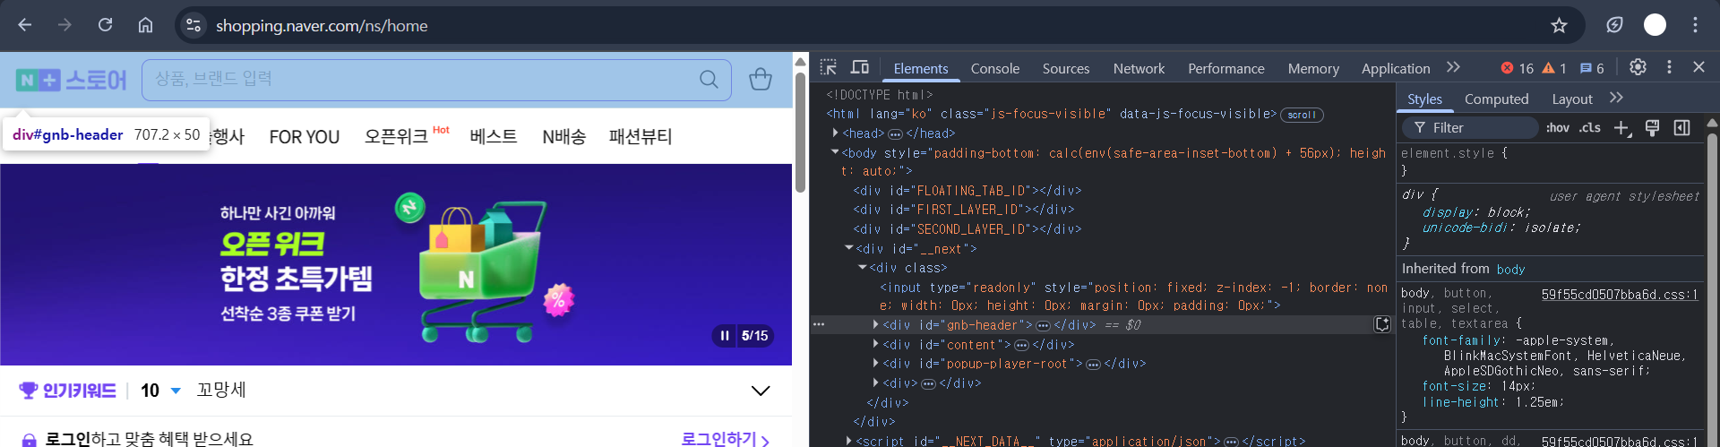Open FOR YOU menu
Screen dimensions: 1720x447
pyautogui.click(x=305, y=137)
